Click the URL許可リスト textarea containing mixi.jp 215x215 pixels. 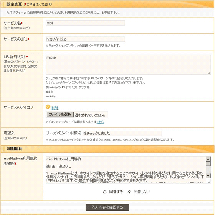pyautogui.click(x=128, y=65)
